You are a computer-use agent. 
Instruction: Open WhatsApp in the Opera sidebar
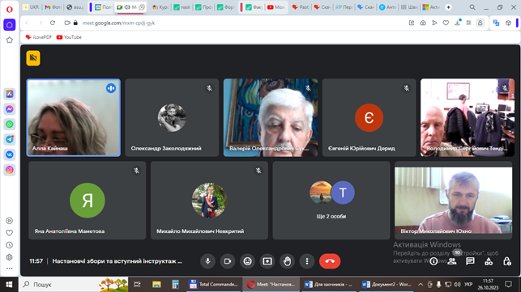(10, 124)
